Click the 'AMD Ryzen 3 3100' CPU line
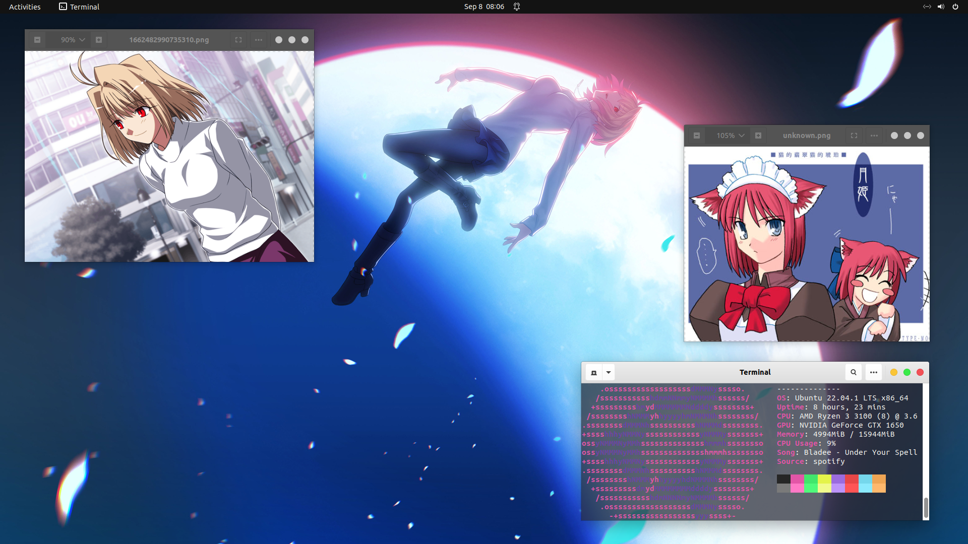 pos(847,416)
